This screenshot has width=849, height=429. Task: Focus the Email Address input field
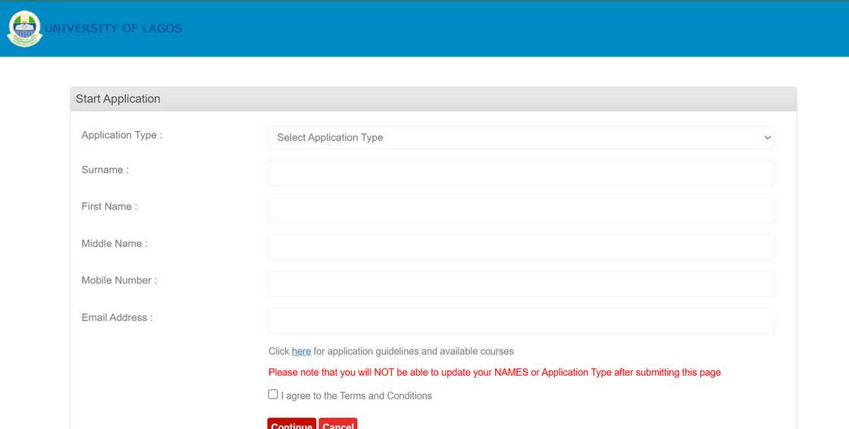(x=521, y=320)
